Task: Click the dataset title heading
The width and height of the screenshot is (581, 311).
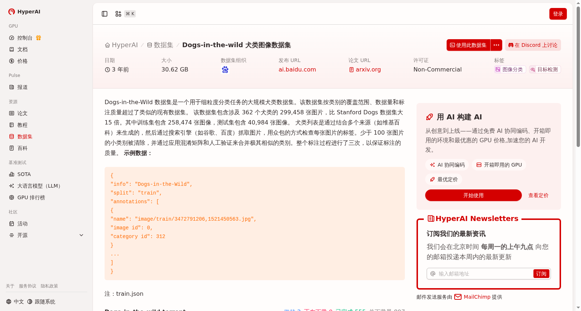Action: tap(236, 45)
